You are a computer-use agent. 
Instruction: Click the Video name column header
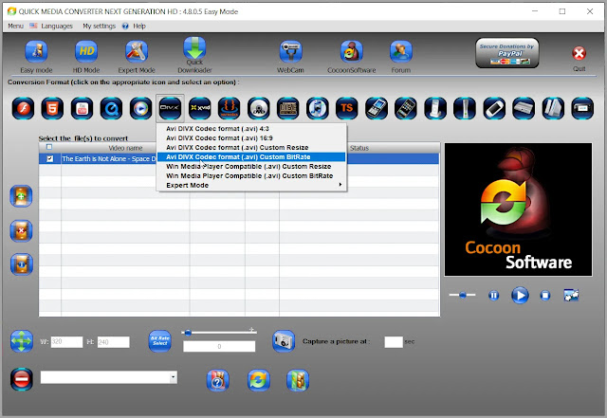125,148
